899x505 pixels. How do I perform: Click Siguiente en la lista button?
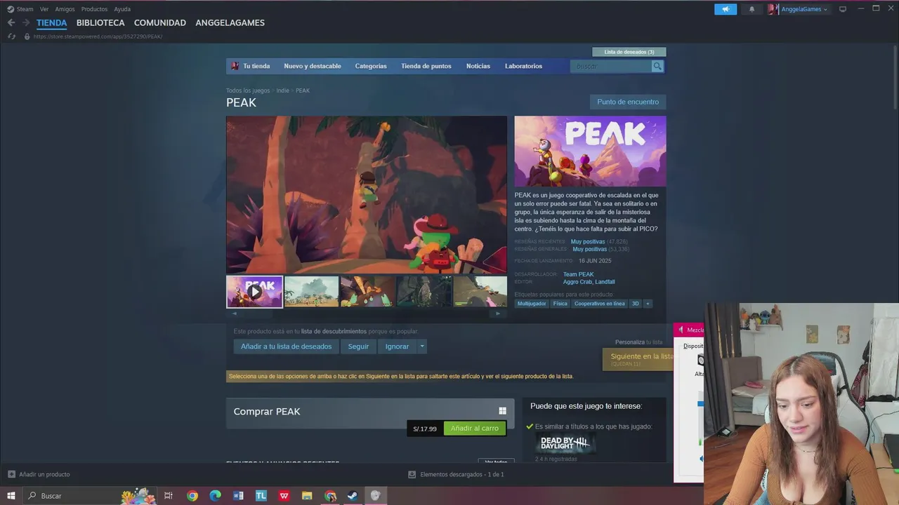tap(638, 359)
